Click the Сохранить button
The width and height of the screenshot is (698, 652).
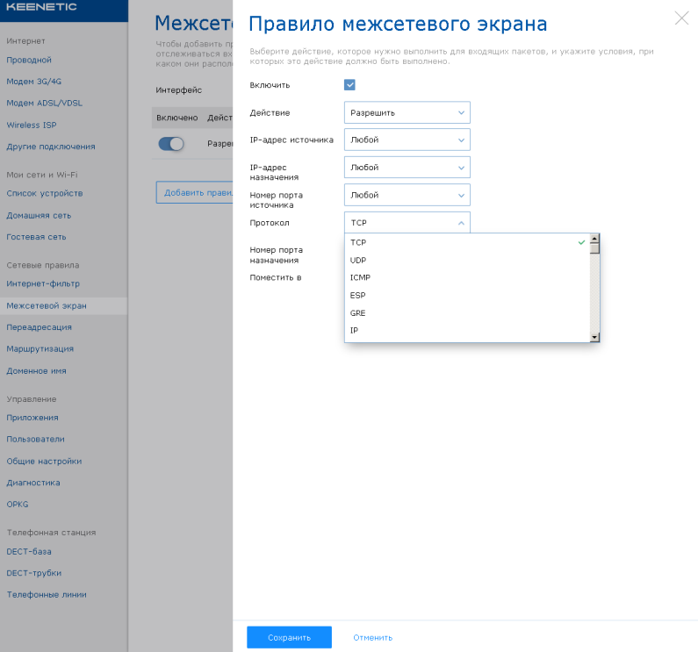(x=289, y=637)
